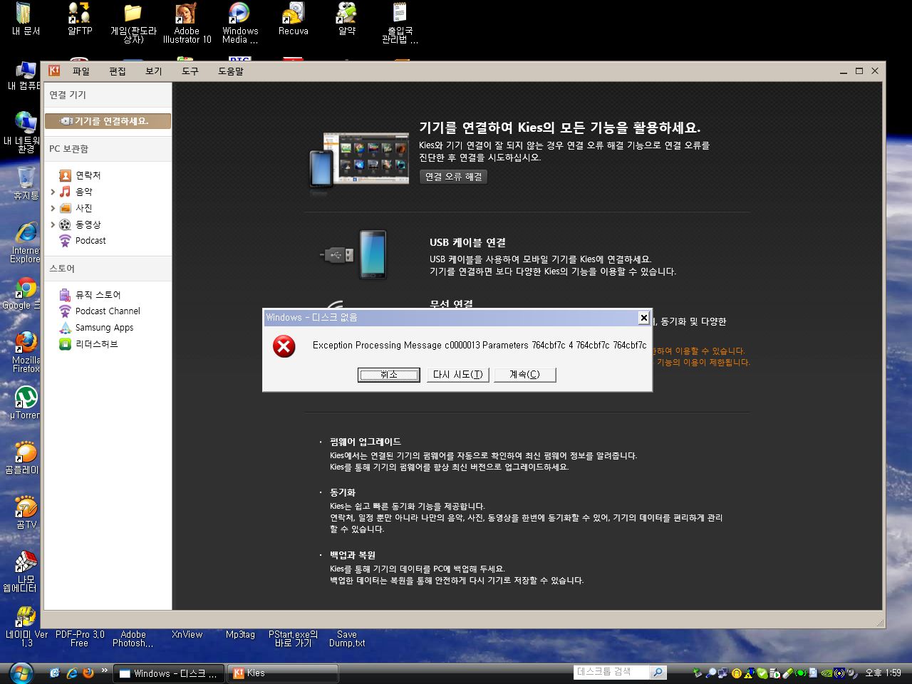Click the red error icon in the dialog
The width and height of the screenshot is (912, 684).
[284, 347]
